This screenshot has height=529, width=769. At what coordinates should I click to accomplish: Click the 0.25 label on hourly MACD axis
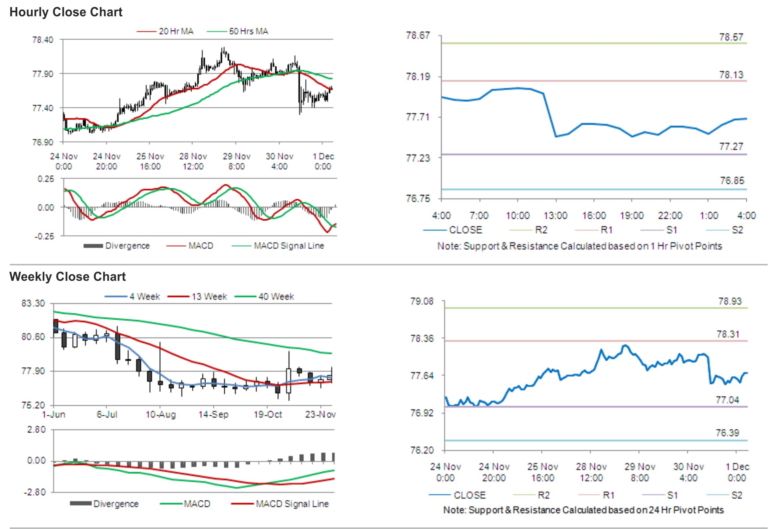[46, 179]
